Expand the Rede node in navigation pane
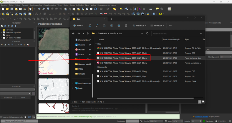 73,88
